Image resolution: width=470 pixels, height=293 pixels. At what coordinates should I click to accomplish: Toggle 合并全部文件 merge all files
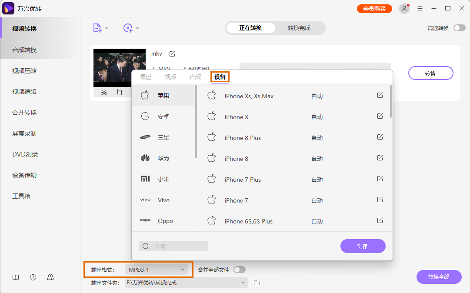239,270
